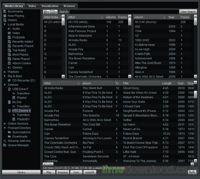Open the Top Rated view icon
200x179 pixels.
[9, 51]
